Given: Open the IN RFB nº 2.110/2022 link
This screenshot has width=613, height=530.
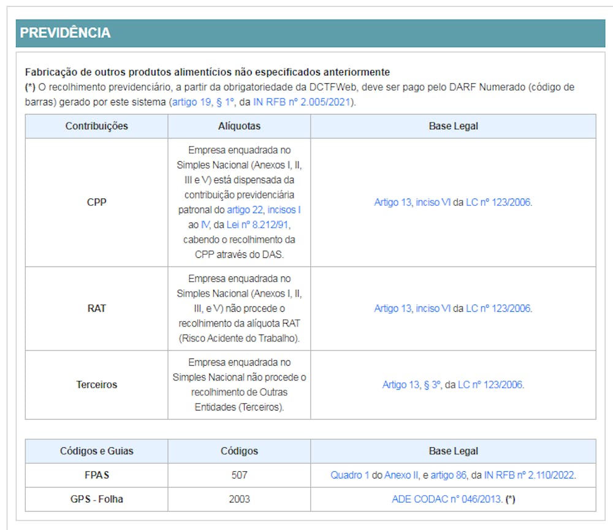Looking at the screenshot, I should (x=529, y=475).
